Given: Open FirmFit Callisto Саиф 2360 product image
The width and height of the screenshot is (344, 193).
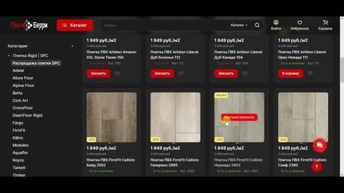Looking at the screenshot, I should point(303,117).
